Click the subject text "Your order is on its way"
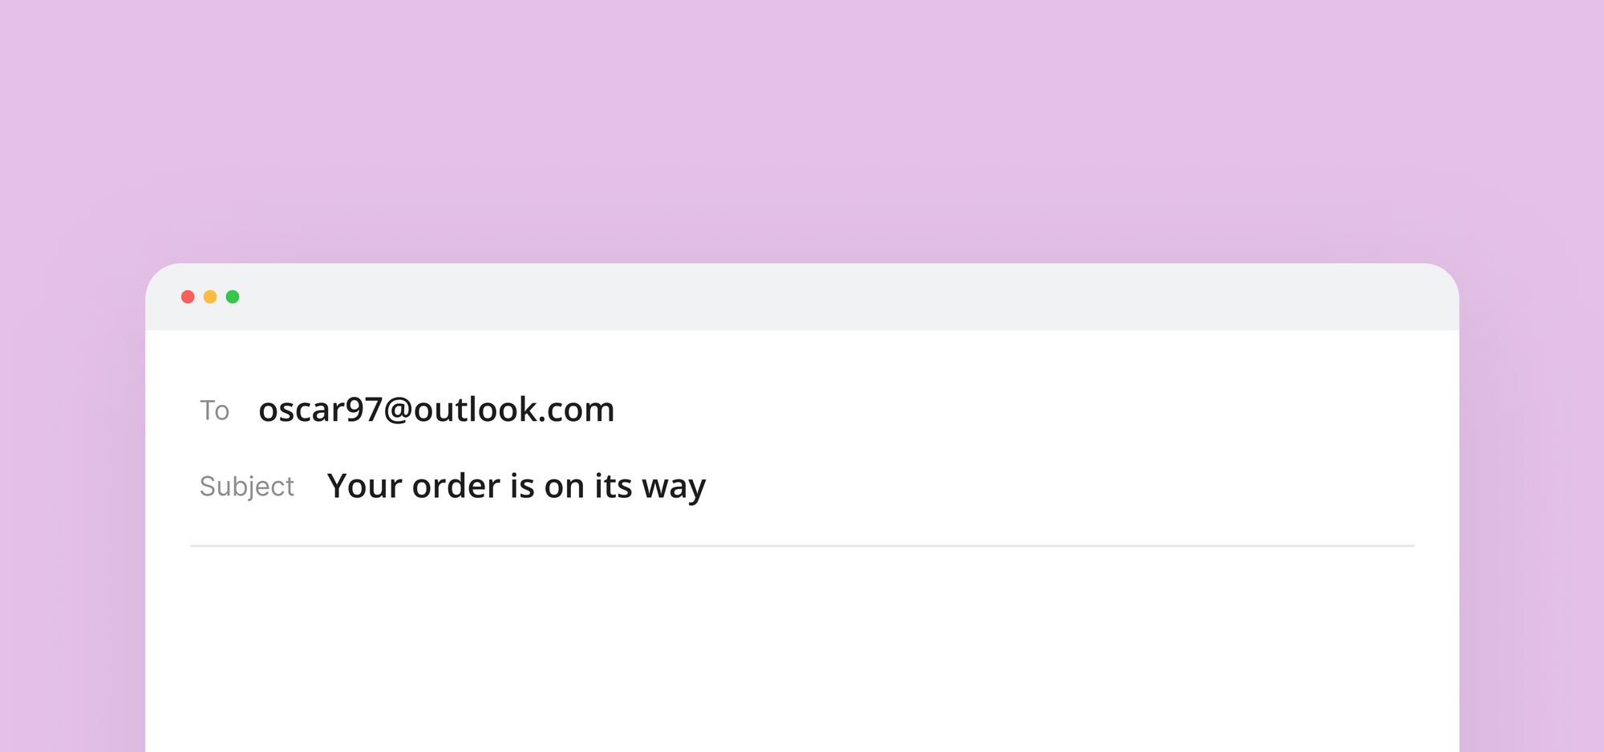Screen dimensions: 1604x752 (516, 486)
